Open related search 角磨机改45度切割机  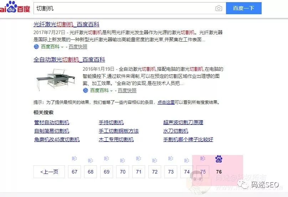pyautogui.click(x=57, y=139)
